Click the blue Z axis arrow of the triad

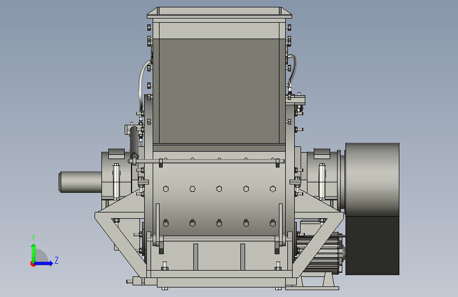44,263
